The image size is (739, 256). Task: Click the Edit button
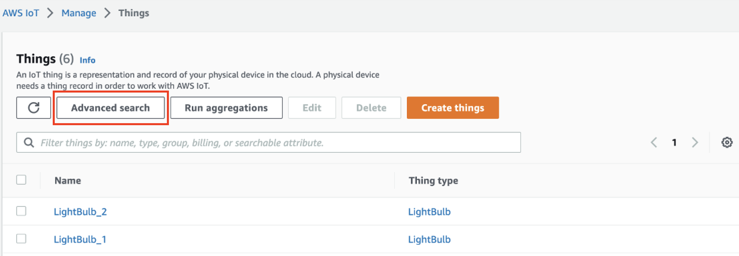point(312,108)
